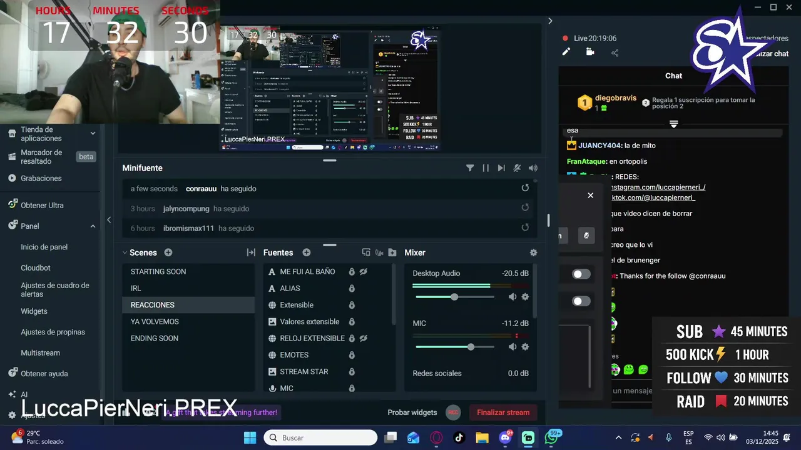This screenshot has height=450, width=801.
Task: Add a new scene with the plus icon
Action: tap(168, 252)
